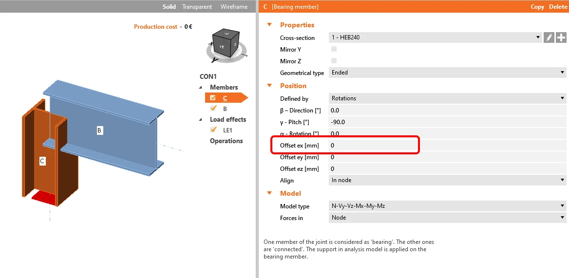
Task: Switch to Transparent view mode
Action: (x=197, y=6)
